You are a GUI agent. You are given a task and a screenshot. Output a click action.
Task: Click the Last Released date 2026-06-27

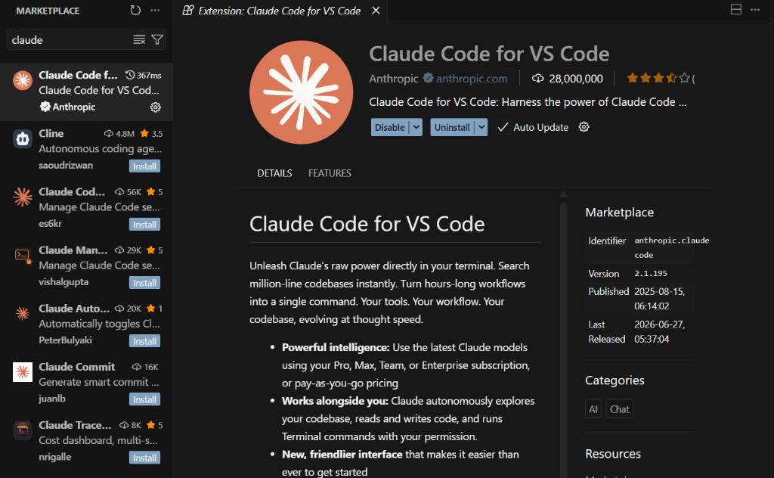tap(659, 332)
